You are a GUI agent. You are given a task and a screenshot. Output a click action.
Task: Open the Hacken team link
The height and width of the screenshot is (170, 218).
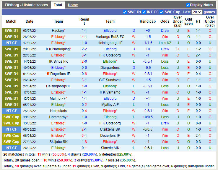(58, 31)
